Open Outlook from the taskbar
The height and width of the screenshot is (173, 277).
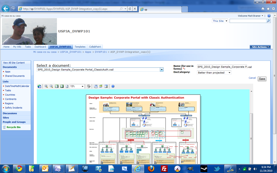[45, 169]
